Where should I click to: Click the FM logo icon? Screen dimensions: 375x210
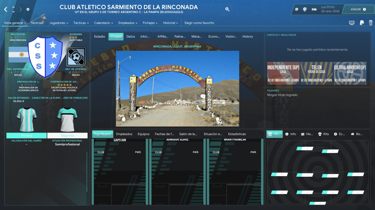click(x=314, y=9)
